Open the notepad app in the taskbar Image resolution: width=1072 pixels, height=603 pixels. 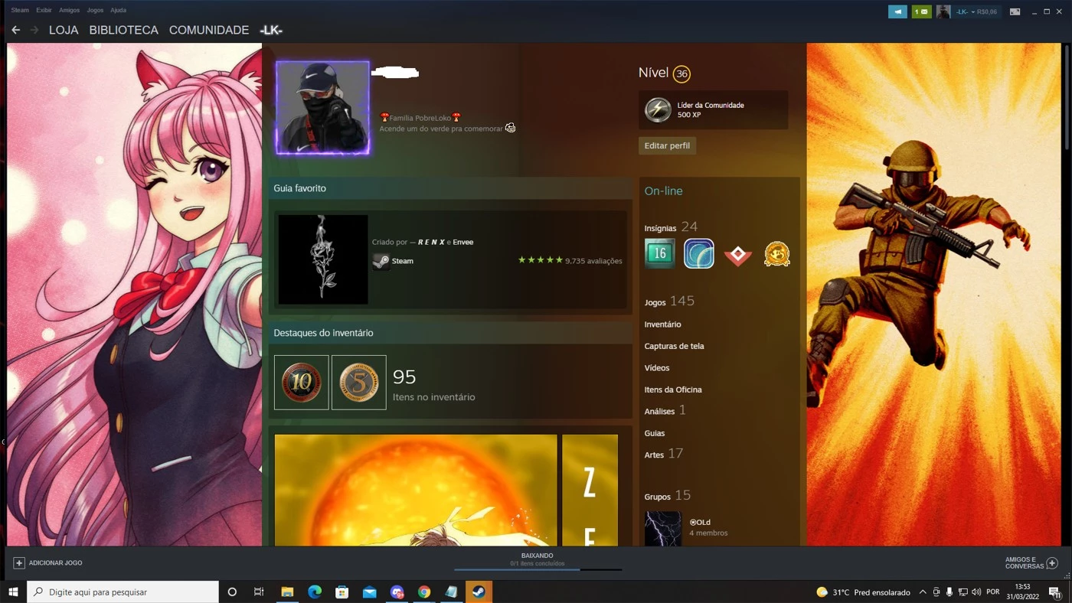point(451,592)
